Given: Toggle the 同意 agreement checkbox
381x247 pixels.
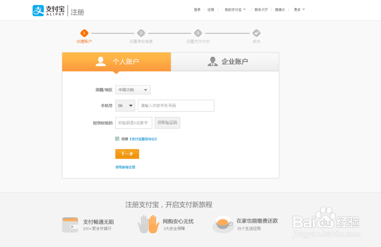Looking at the screenshot, I should [117, 139].
